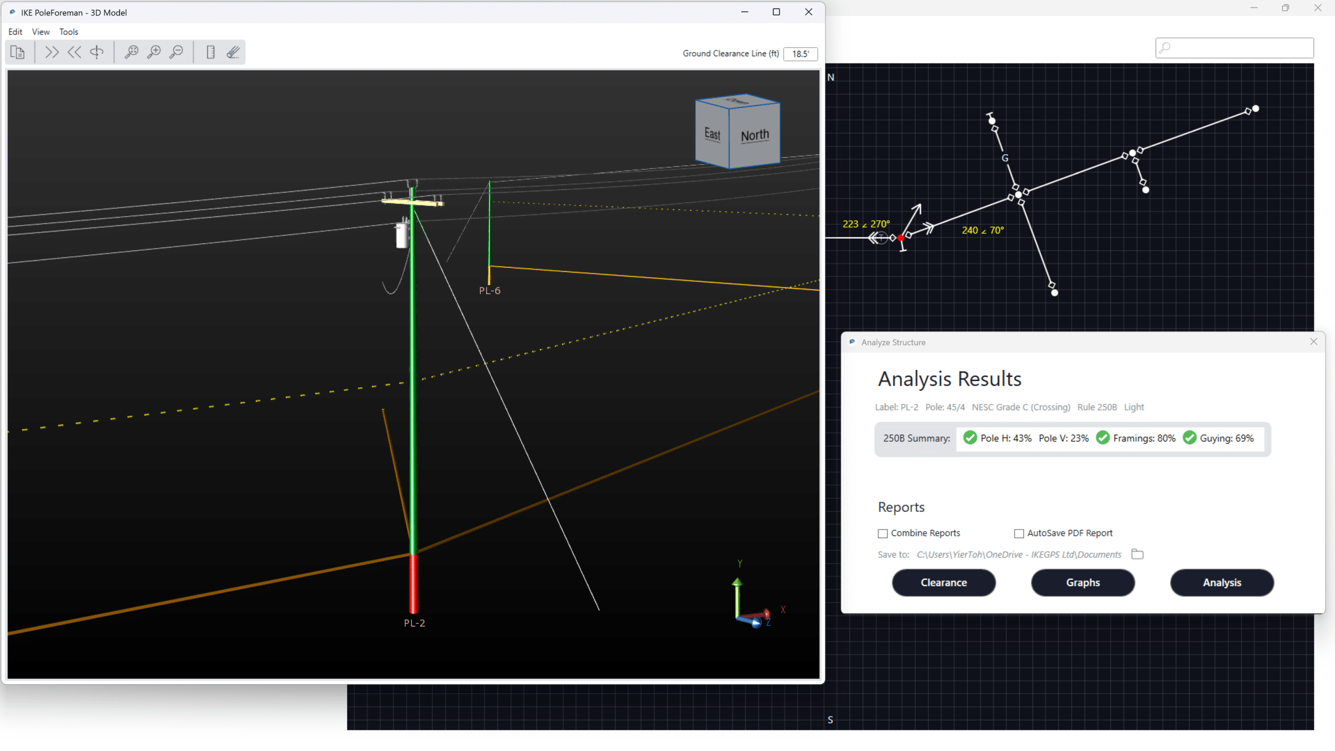Open the Edit menu in 3D Model window
Screen dimensions: 1335x751
pyautogui.click(x=15, y=32)
